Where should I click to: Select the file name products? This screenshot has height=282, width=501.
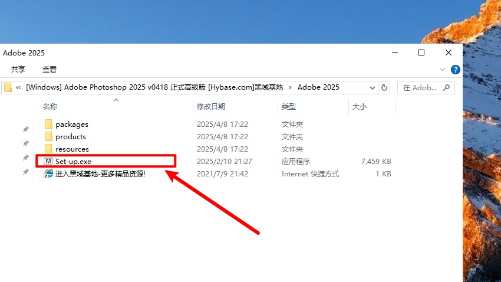[71, 137]
